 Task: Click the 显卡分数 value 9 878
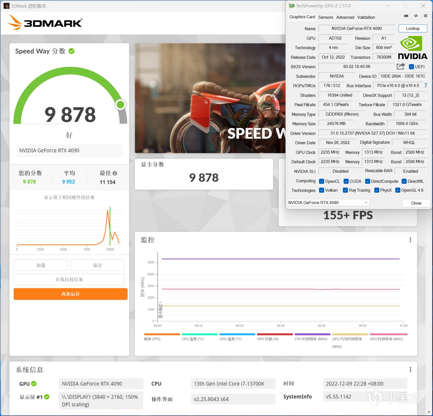pyautogui.click(x=204, y=178)
